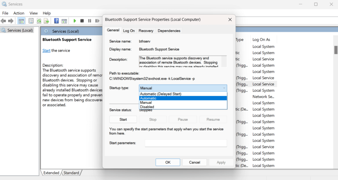The width and height of the screenshot is (338, 180).
Task: Open Properties toolbar icon in Services window
Action: click(31, 21)
